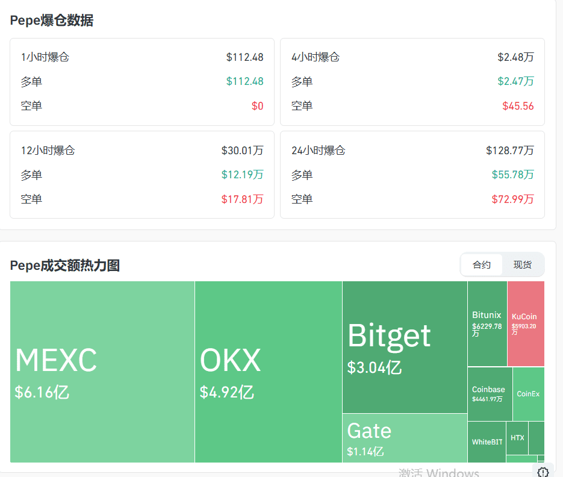Open the settings badge icon at bottom right
This screenshot has height=477, width=563.
click(x=543, y=472)
